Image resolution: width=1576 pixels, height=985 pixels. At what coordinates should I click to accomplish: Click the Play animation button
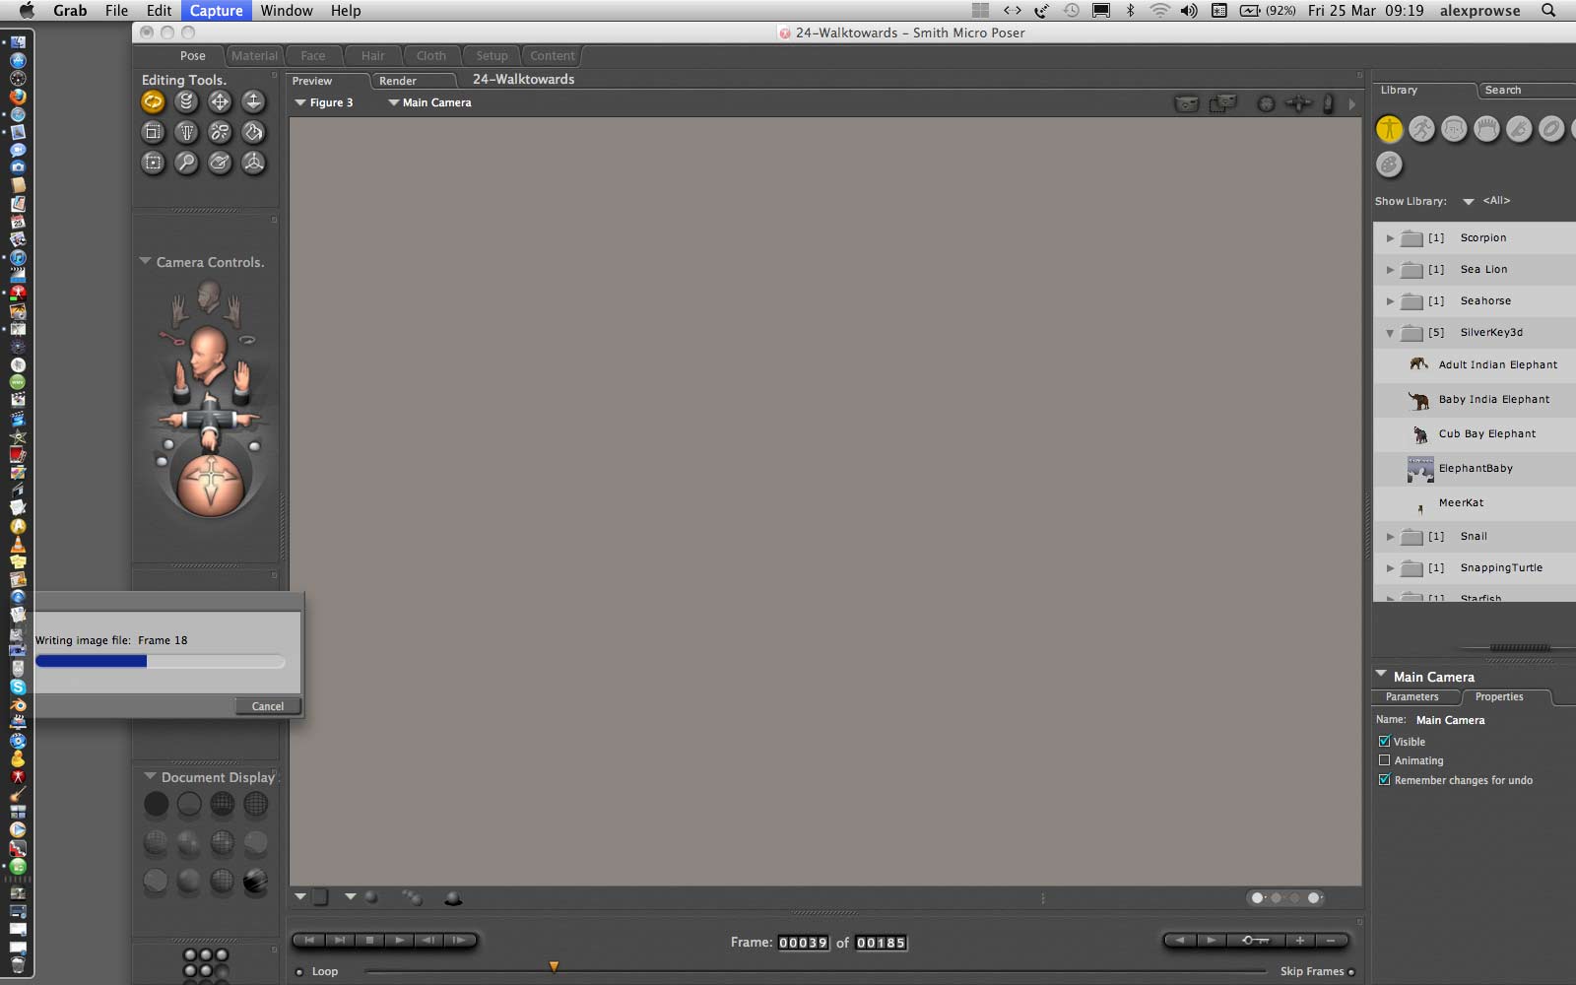click(x=399, y=941)
